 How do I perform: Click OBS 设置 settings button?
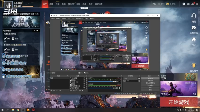(x=150, y=88)
